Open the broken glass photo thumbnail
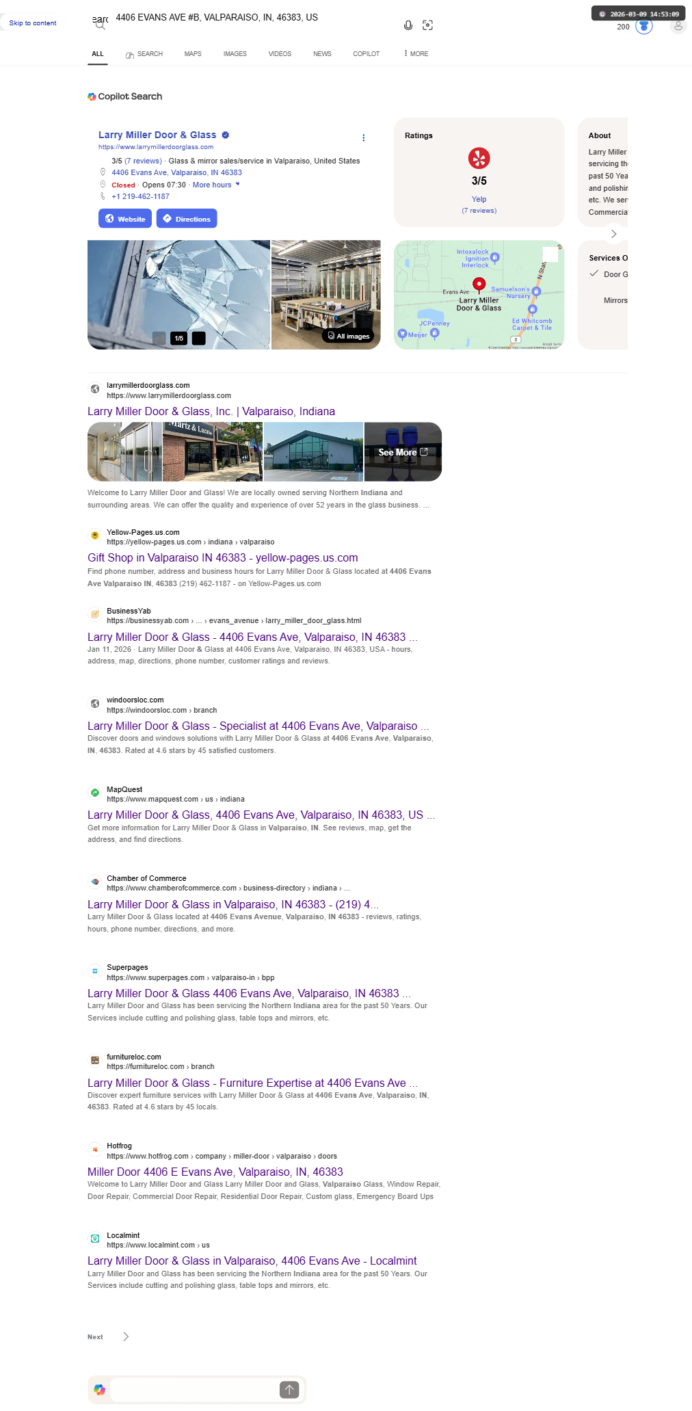Image resolution: width=692 pixels, height=1411 pixels. [178, 295]
